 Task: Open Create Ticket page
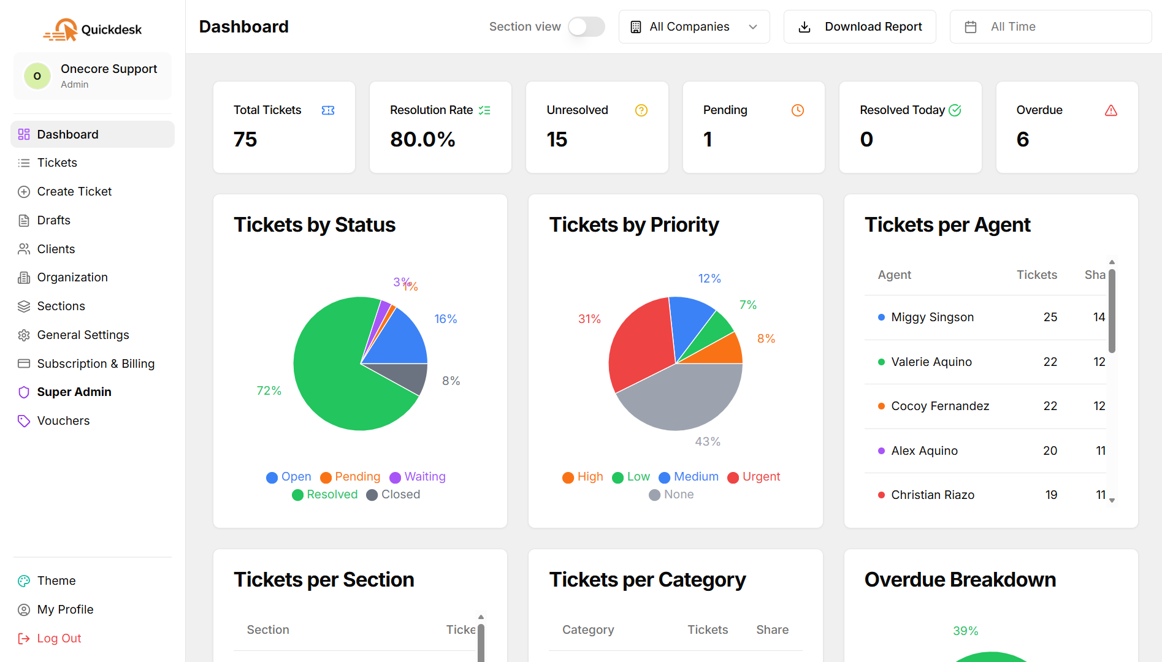point(93,192)
